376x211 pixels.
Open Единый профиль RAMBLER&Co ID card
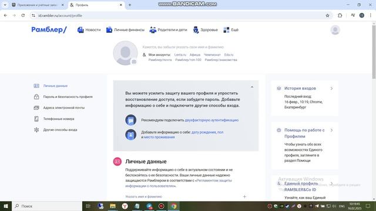pyautogui.click(x=304, y=189)
